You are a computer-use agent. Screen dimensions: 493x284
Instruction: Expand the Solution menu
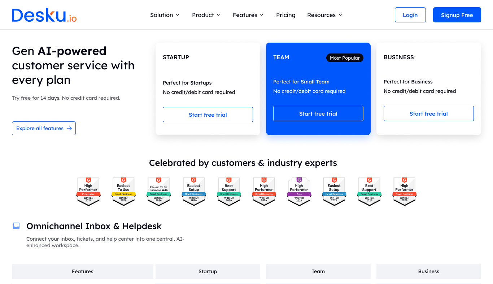pyautogui.click(x=165, y=15)
